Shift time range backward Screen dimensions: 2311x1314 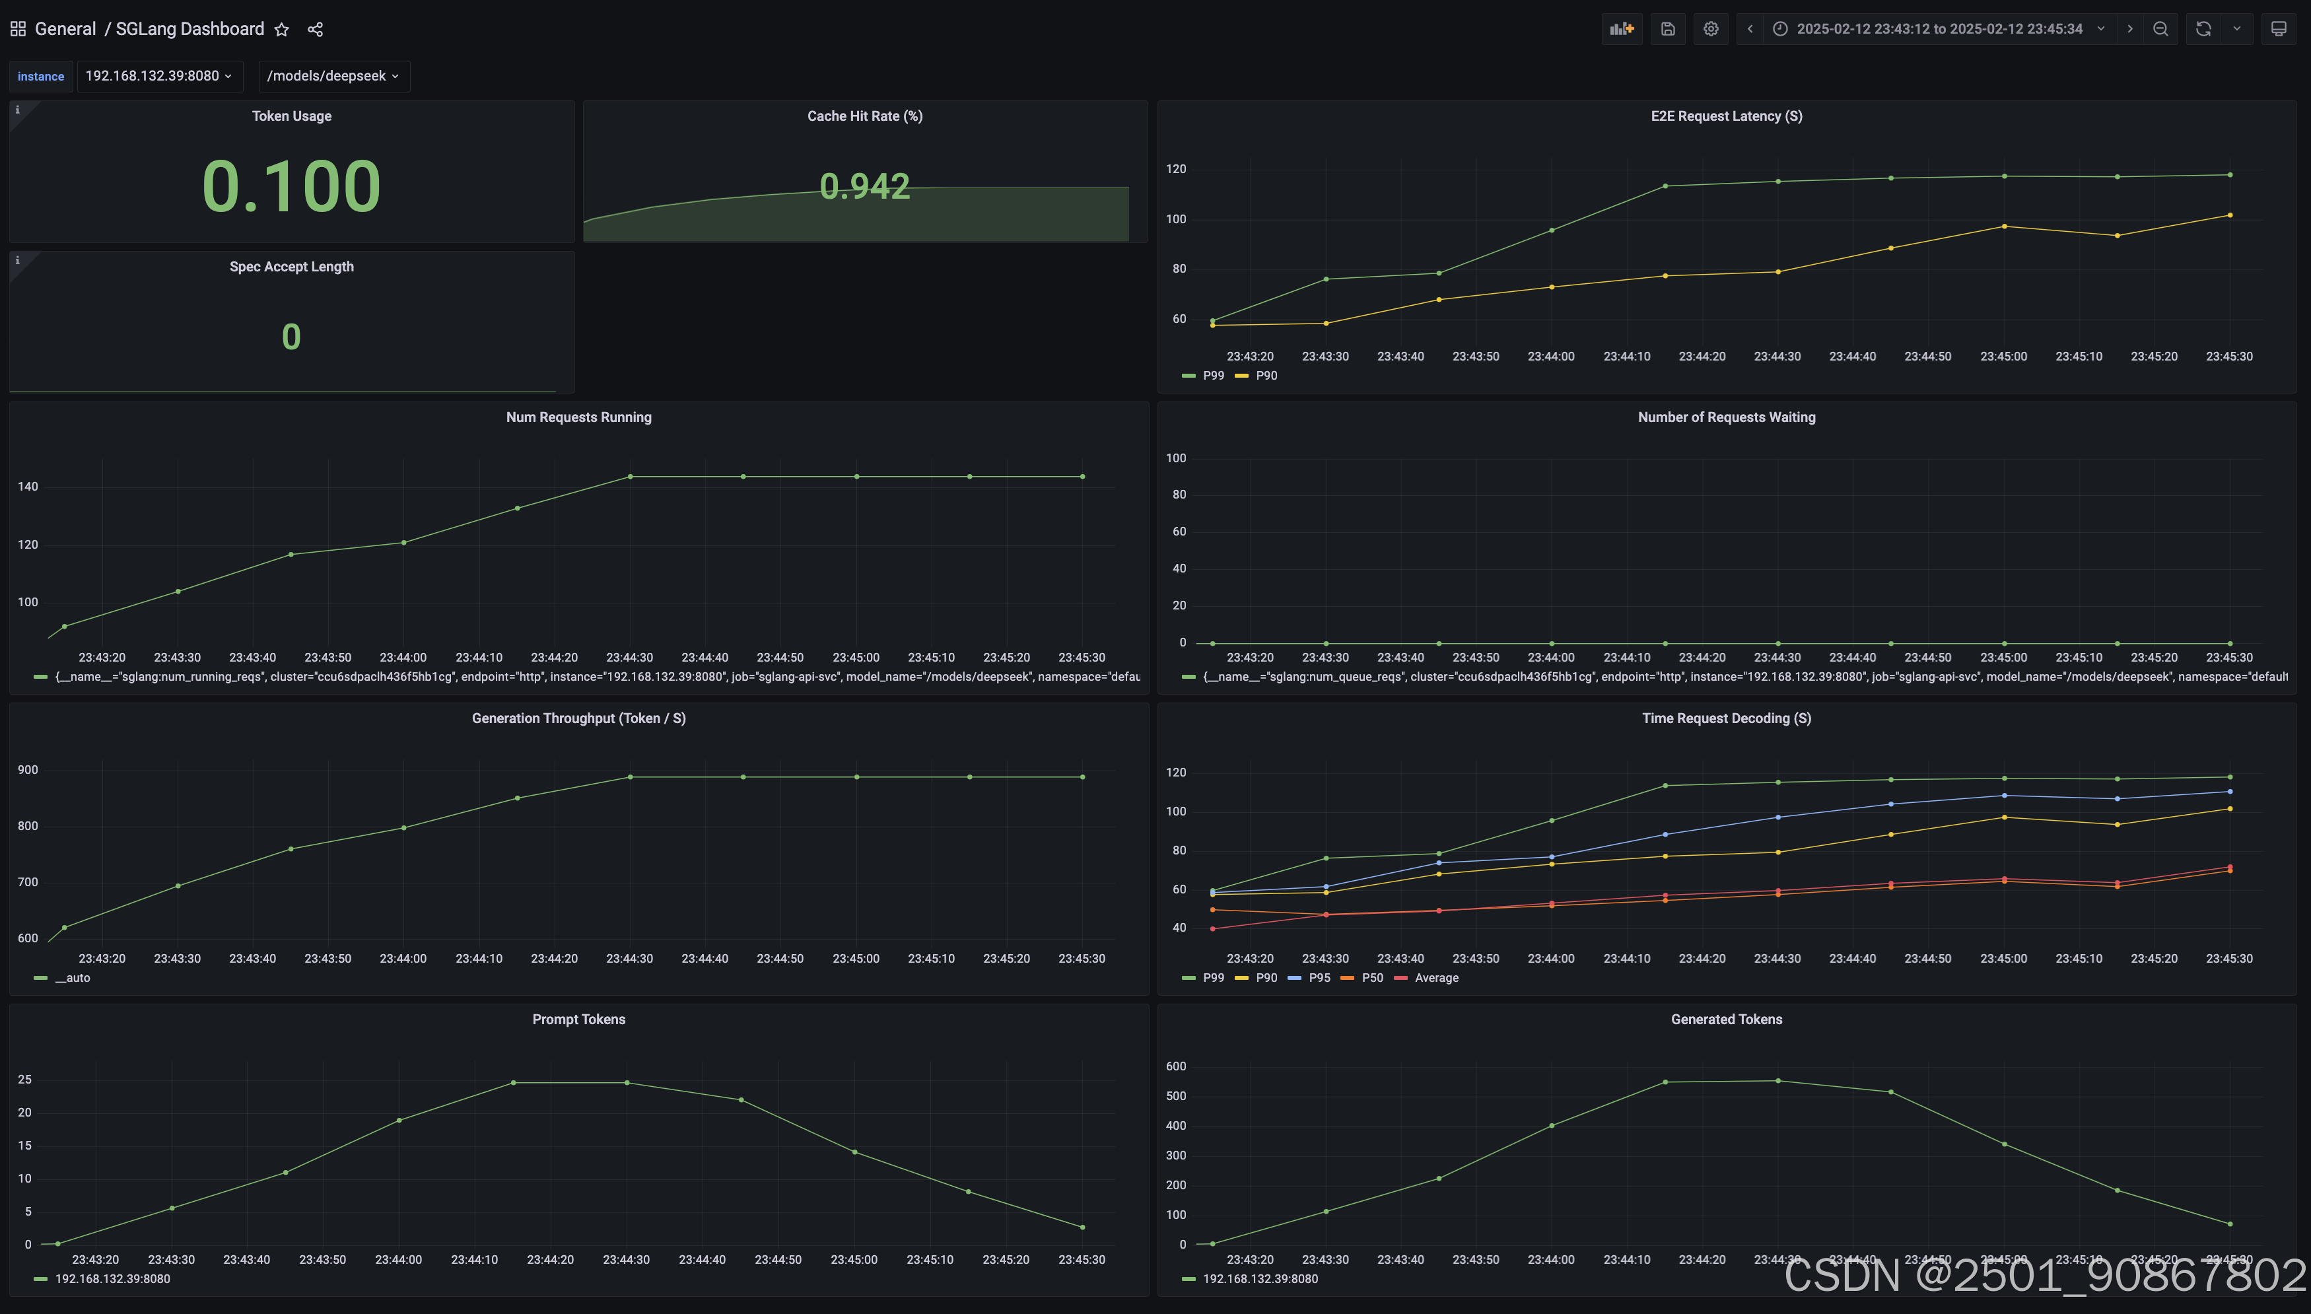[1750, 29]
